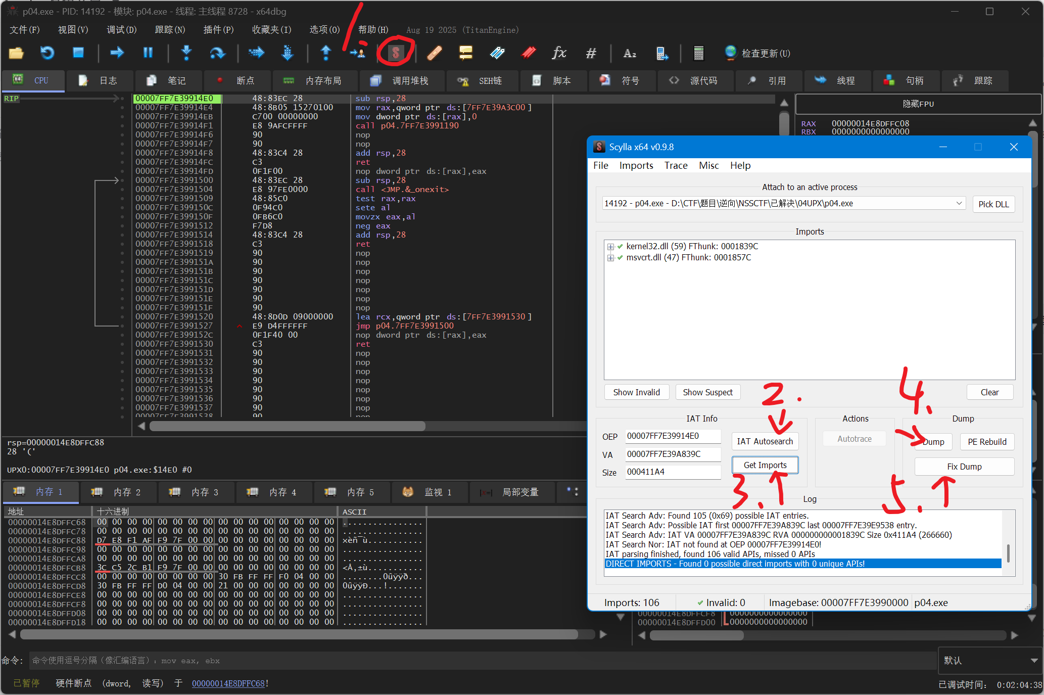The image size is (1044, 695).
Task: Click the hardware breakpoint address link
Action: tap(228, 683)
